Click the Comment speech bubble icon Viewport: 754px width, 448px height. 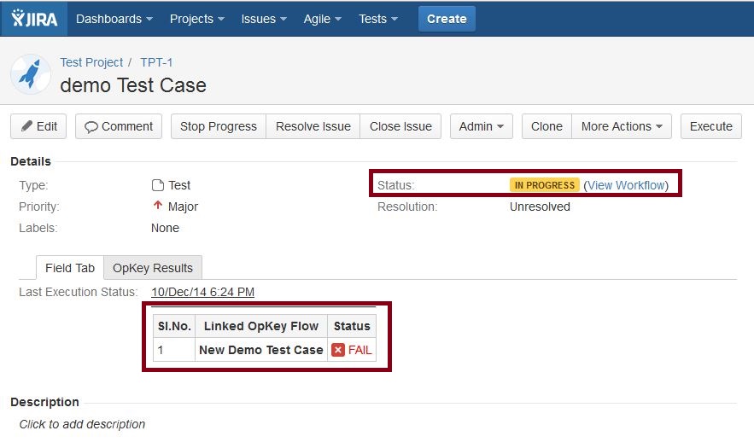click(91, 127)
